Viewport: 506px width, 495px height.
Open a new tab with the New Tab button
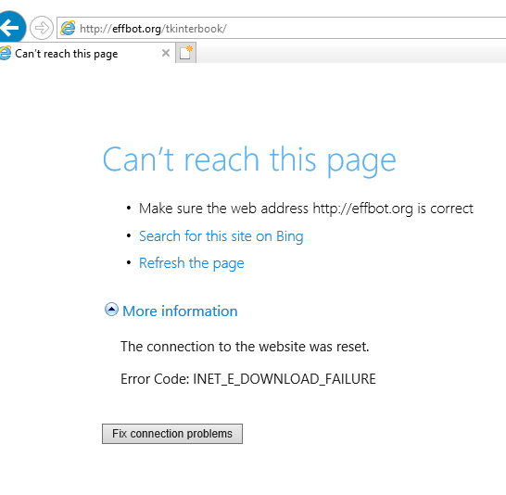[x=186, y=53]
